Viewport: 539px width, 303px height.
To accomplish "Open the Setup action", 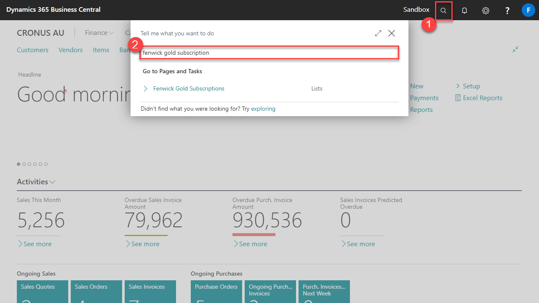I will point(468,86).
